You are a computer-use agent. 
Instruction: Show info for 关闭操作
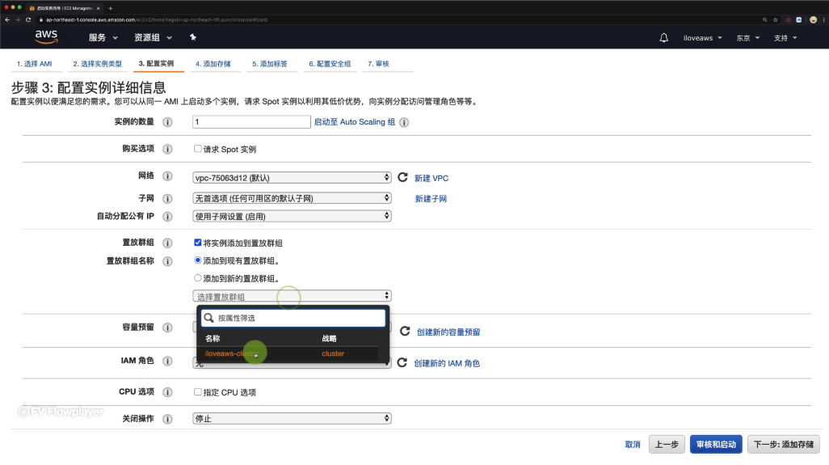[x=167, y=419]
